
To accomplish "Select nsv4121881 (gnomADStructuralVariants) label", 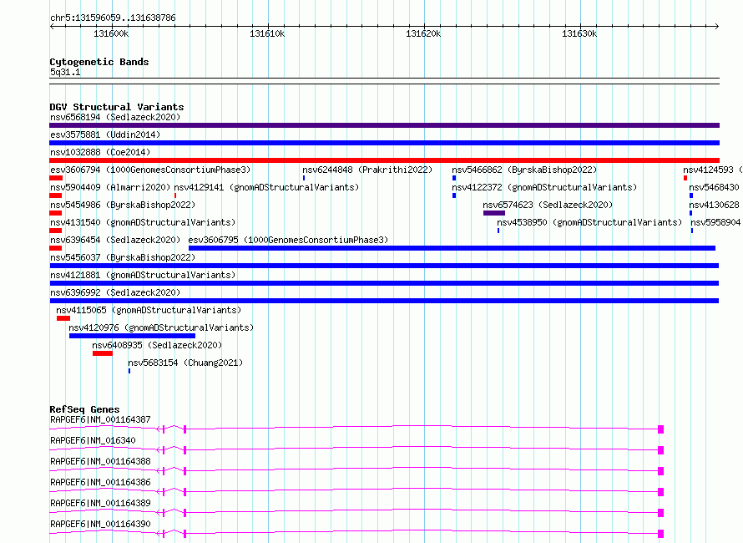I will [x=143, y=275].
